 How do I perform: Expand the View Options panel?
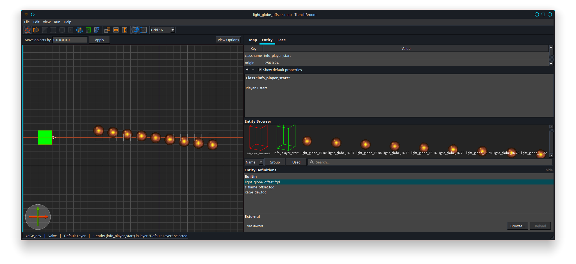tap(228, 39)
